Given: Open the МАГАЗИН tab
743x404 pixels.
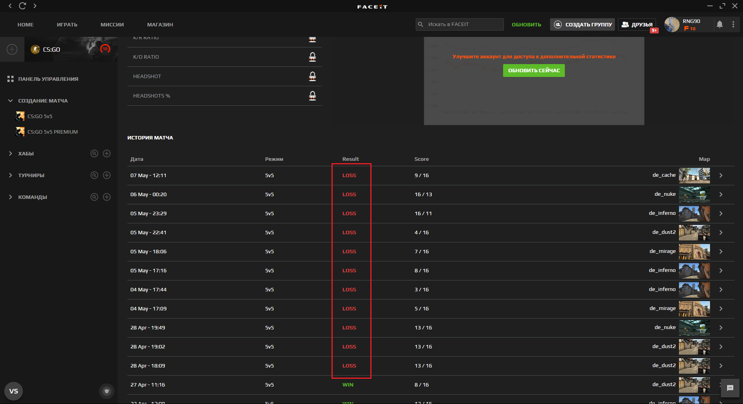Looking at the screenshot, I should pos(160,24).
